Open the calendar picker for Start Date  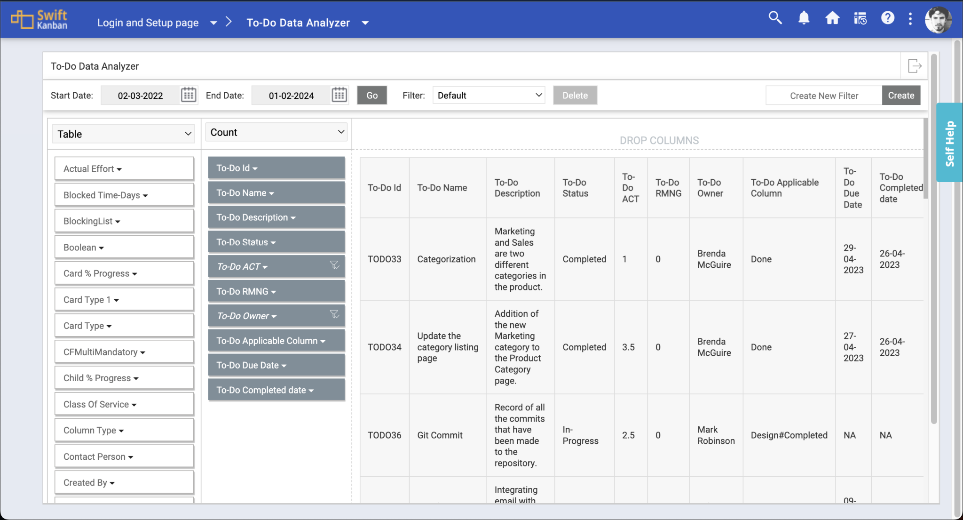pyautogui.click(x=188, y=95)
